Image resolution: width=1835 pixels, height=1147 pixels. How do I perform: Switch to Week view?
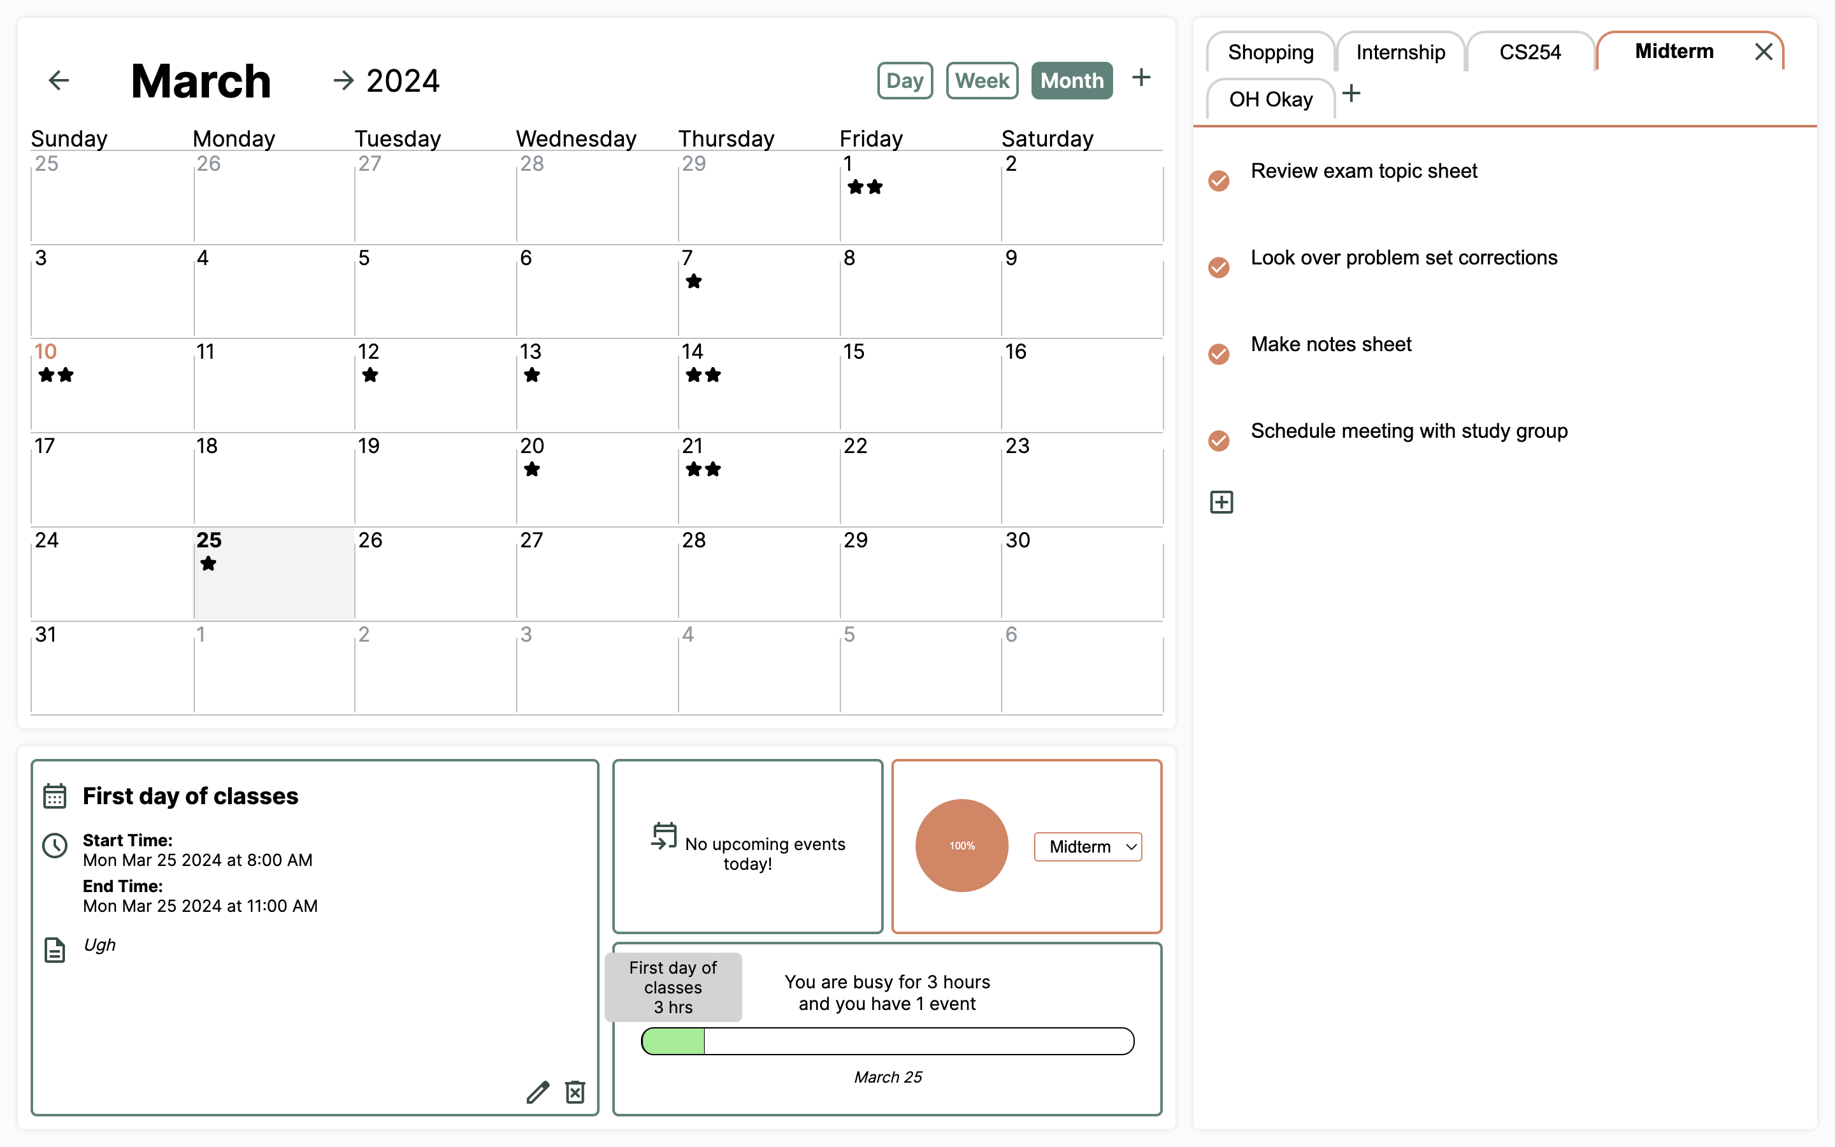click(981, 80)
